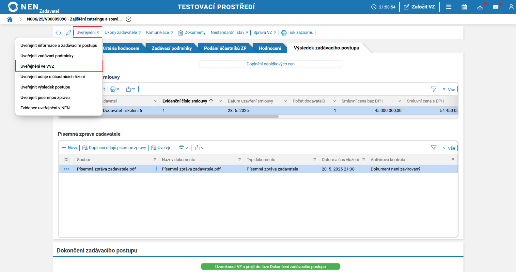Click the Doplnění nabídkových cen button
Image resolution: width=516 pixels, height=272 pixels.
[x=271, y=64]
